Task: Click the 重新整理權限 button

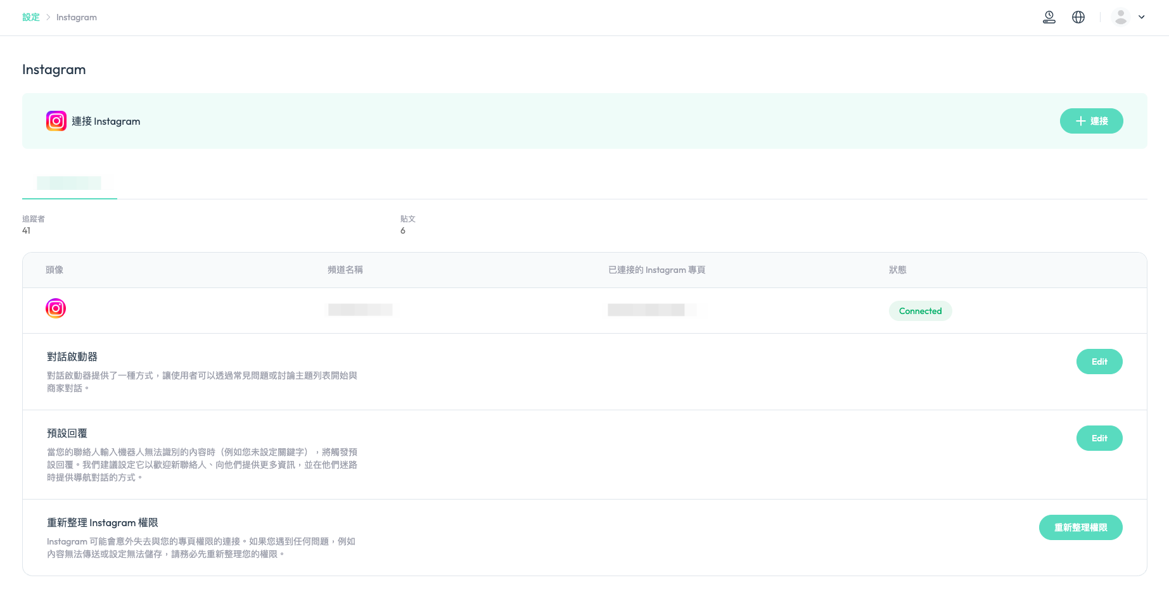Action: click(1080, 527)
